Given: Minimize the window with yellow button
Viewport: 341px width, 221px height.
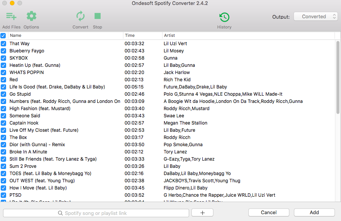Looking at the screenshot, I should 12,3.
